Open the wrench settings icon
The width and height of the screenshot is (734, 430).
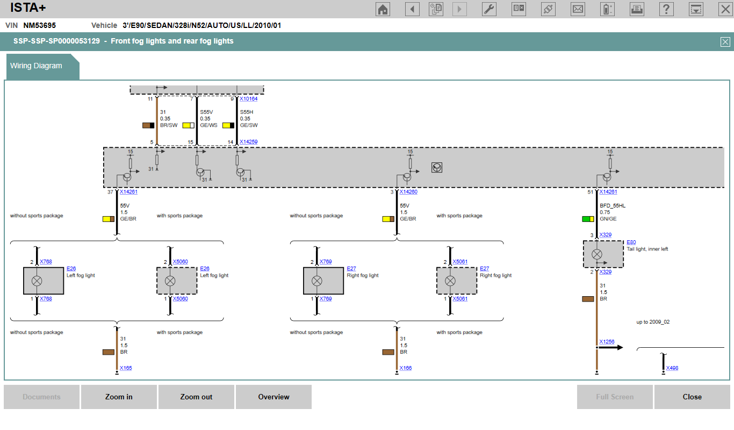(x=489, y=9)
